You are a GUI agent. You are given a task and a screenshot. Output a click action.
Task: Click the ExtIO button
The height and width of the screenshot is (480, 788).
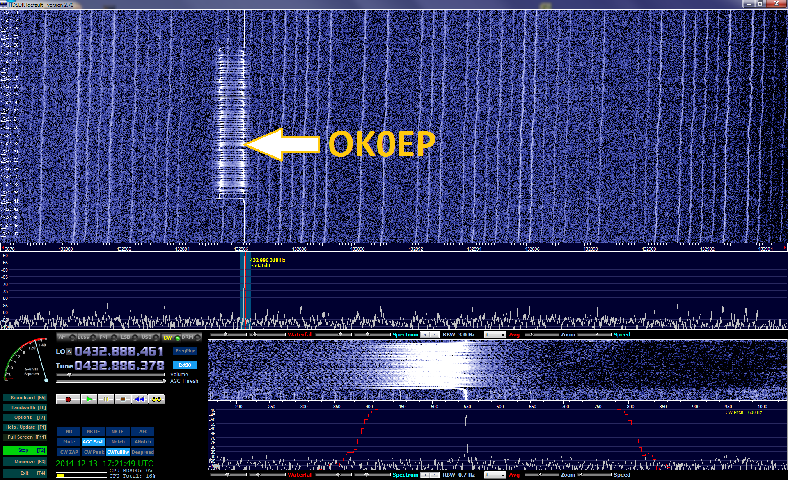[185, 365]
